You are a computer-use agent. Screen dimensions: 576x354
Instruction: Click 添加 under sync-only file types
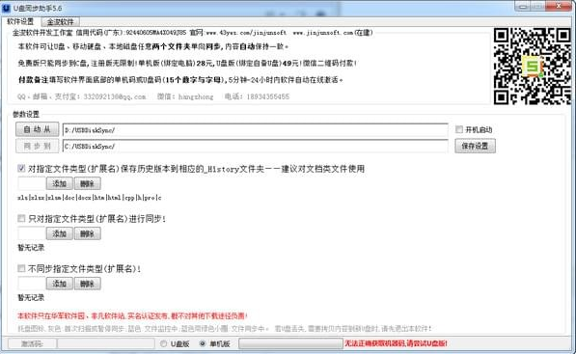tap(60, 233)
